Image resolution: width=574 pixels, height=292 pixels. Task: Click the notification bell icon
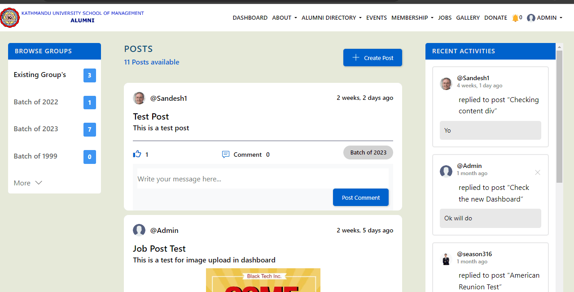click(515, 18)
